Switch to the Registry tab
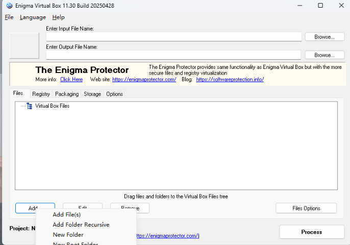 [x=41, y=94]
